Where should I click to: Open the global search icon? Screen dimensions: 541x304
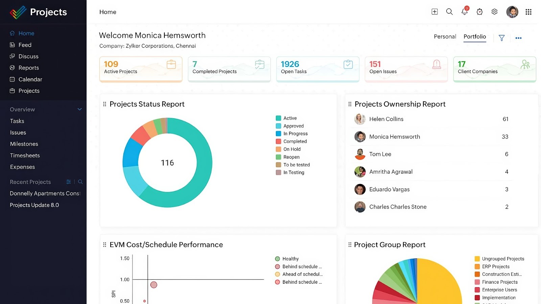pos(449,11)
